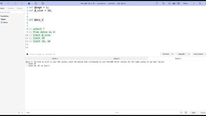This screenshot has height=116, width=206.
Task: Click the plus add item button in the sidebar
Action: [19, 112]
